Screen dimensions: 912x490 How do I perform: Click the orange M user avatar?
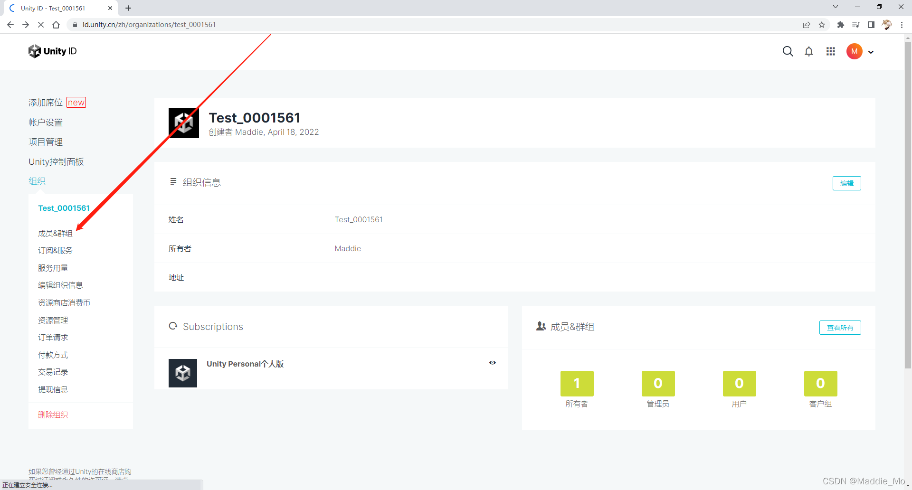[x=854, y=51]
